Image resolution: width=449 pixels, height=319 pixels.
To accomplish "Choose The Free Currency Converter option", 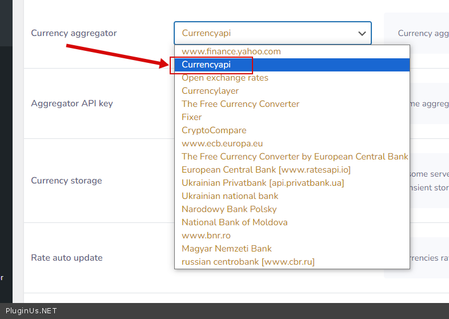I will tap(240, 104).
